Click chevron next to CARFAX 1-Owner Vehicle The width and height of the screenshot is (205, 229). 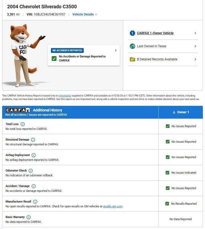[195, 33]
